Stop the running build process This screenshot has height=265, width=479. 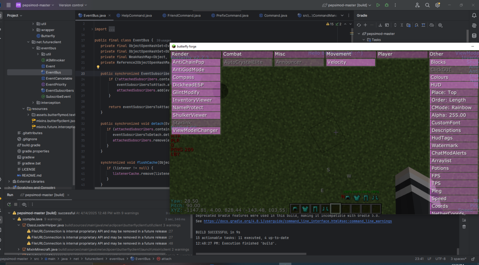tap(16, 204)
